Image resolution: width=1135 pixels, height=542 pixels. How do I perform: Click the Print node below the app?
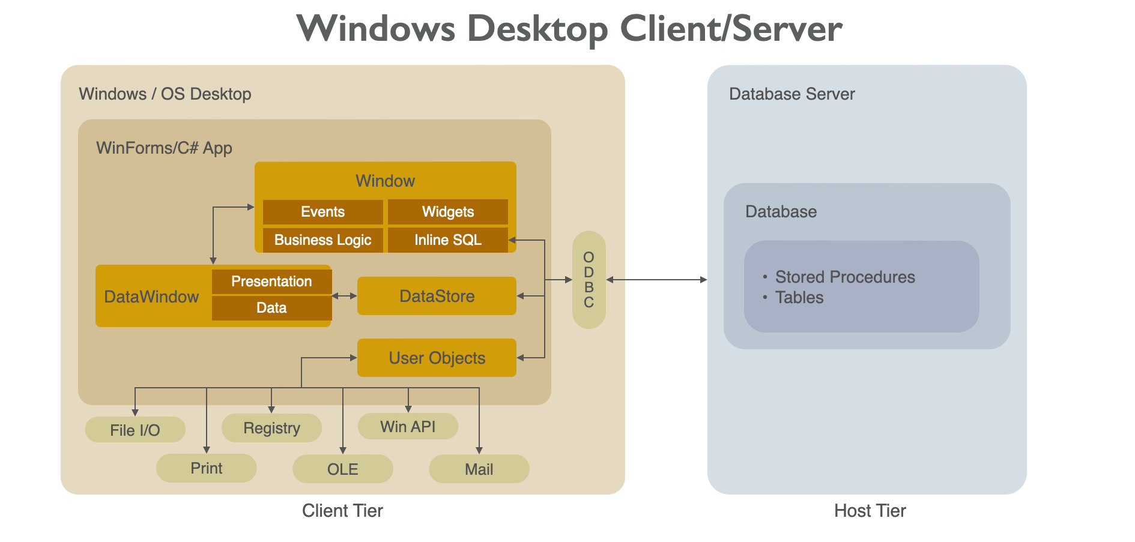pos(207,468)
